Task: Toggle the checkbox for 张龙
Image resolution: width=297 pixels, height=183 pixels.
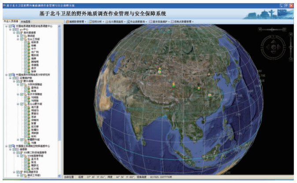Action: [x=26, y=162]
